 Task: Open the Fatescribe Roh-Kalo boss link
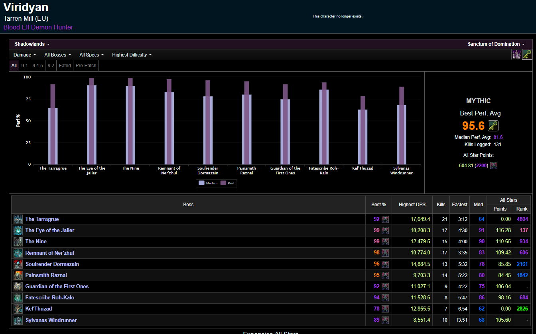point(50,297)
